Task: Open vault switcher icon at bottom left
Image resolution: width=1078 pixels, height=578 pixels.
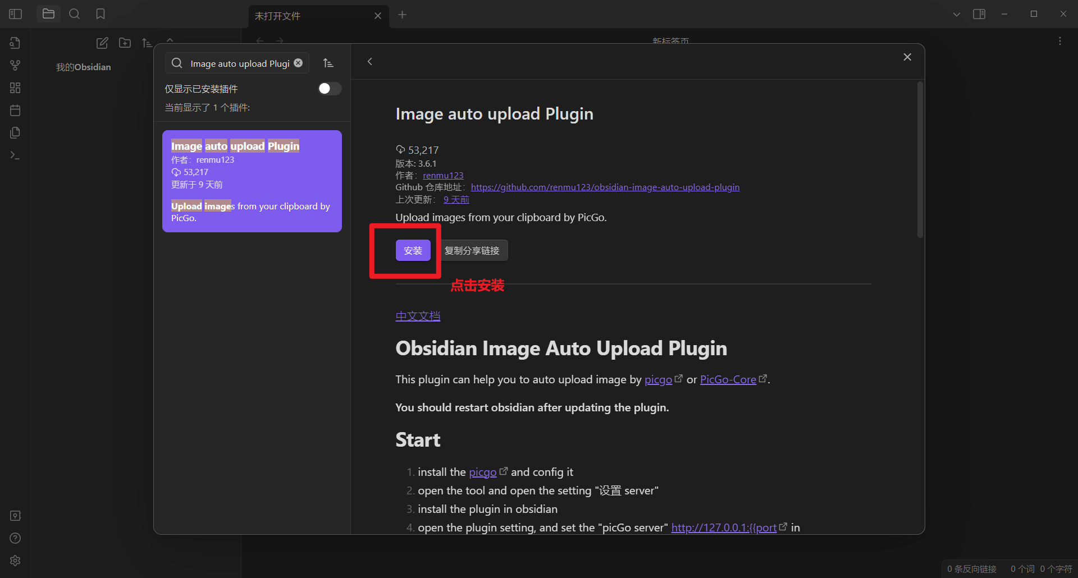Action: [x=15, y=516]
